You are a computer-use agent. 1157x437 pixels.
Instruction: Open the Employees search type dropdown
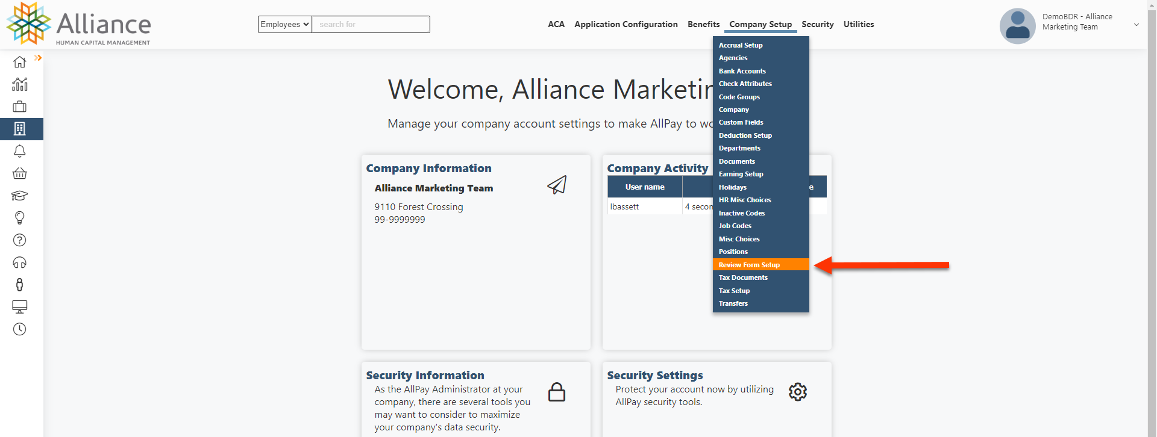click(284, 24)
